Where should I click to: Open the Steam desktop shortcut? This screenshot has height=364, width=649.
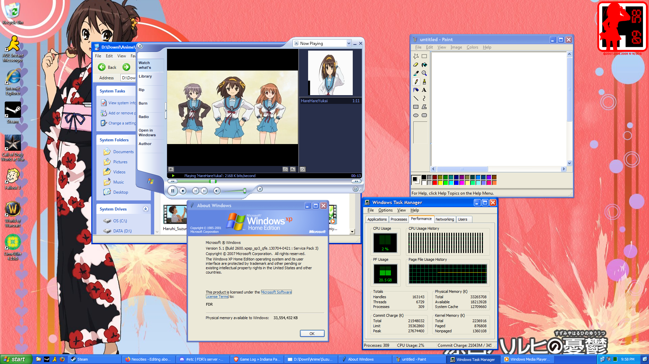click(13, 113)
